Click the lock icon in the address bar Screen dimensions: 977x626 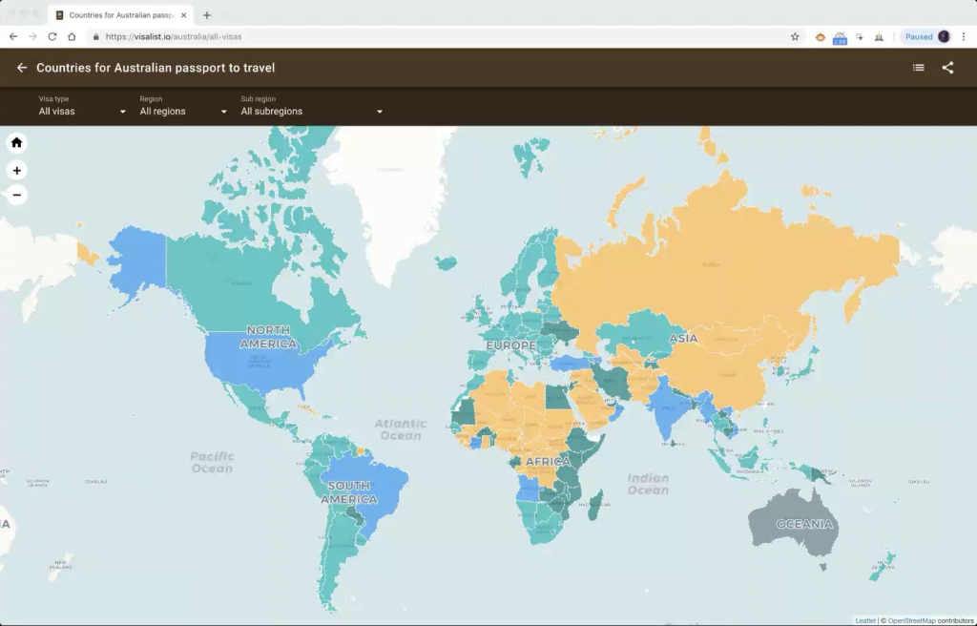coord(95,35)
